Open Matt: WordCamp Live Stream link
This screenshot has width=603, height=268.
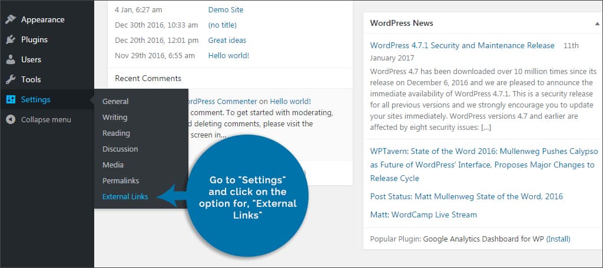[423, 215]
